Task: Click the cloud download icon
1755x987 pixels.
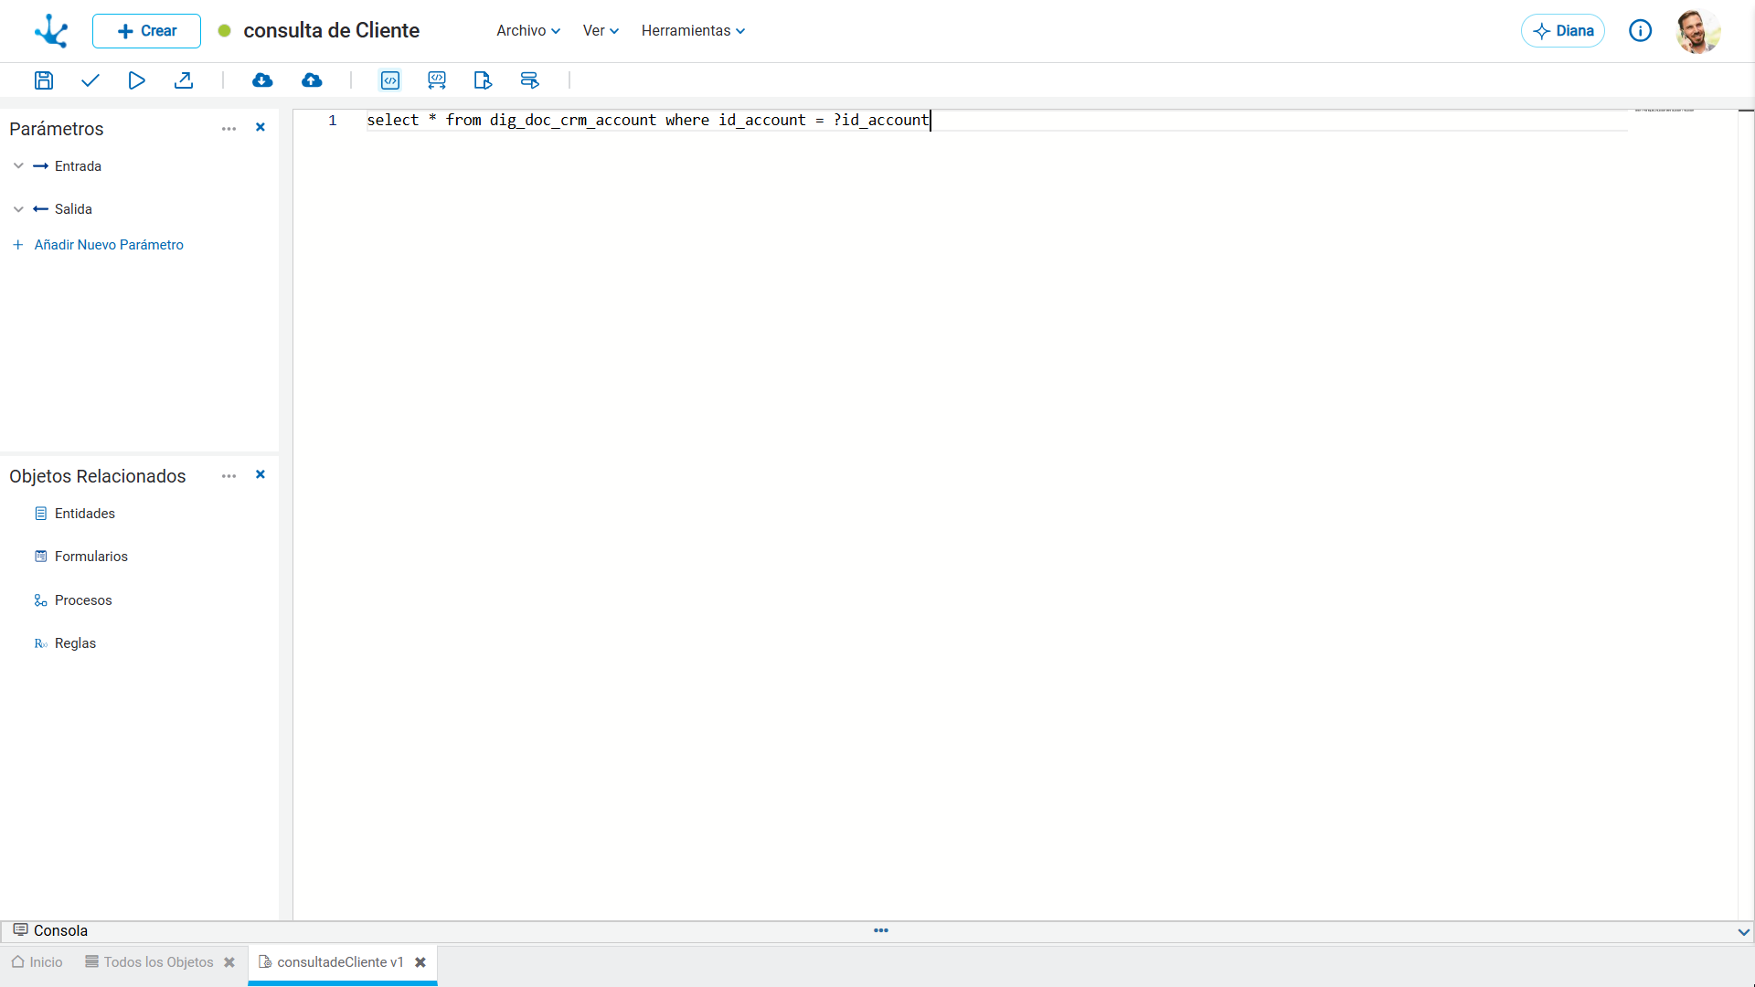Action: tap(262, 80)
